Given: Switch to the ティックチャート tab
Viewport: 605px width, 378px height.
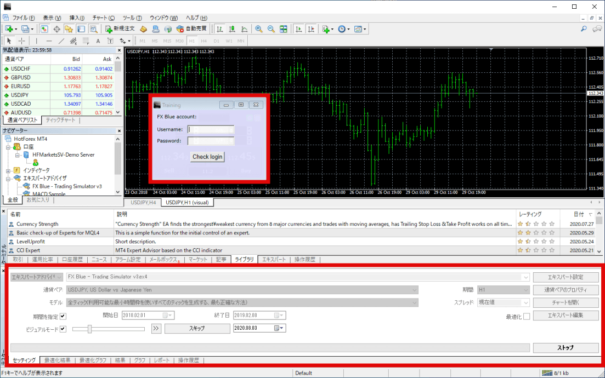Looking at the screenshot, I should (x=60, y=120).
